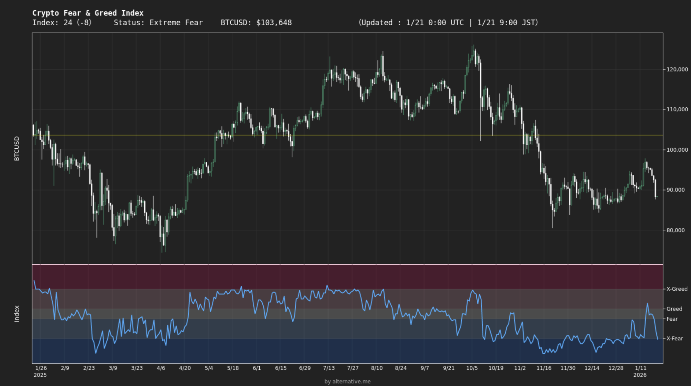Click the 100,000 price axis label

[x=677, y=150]
